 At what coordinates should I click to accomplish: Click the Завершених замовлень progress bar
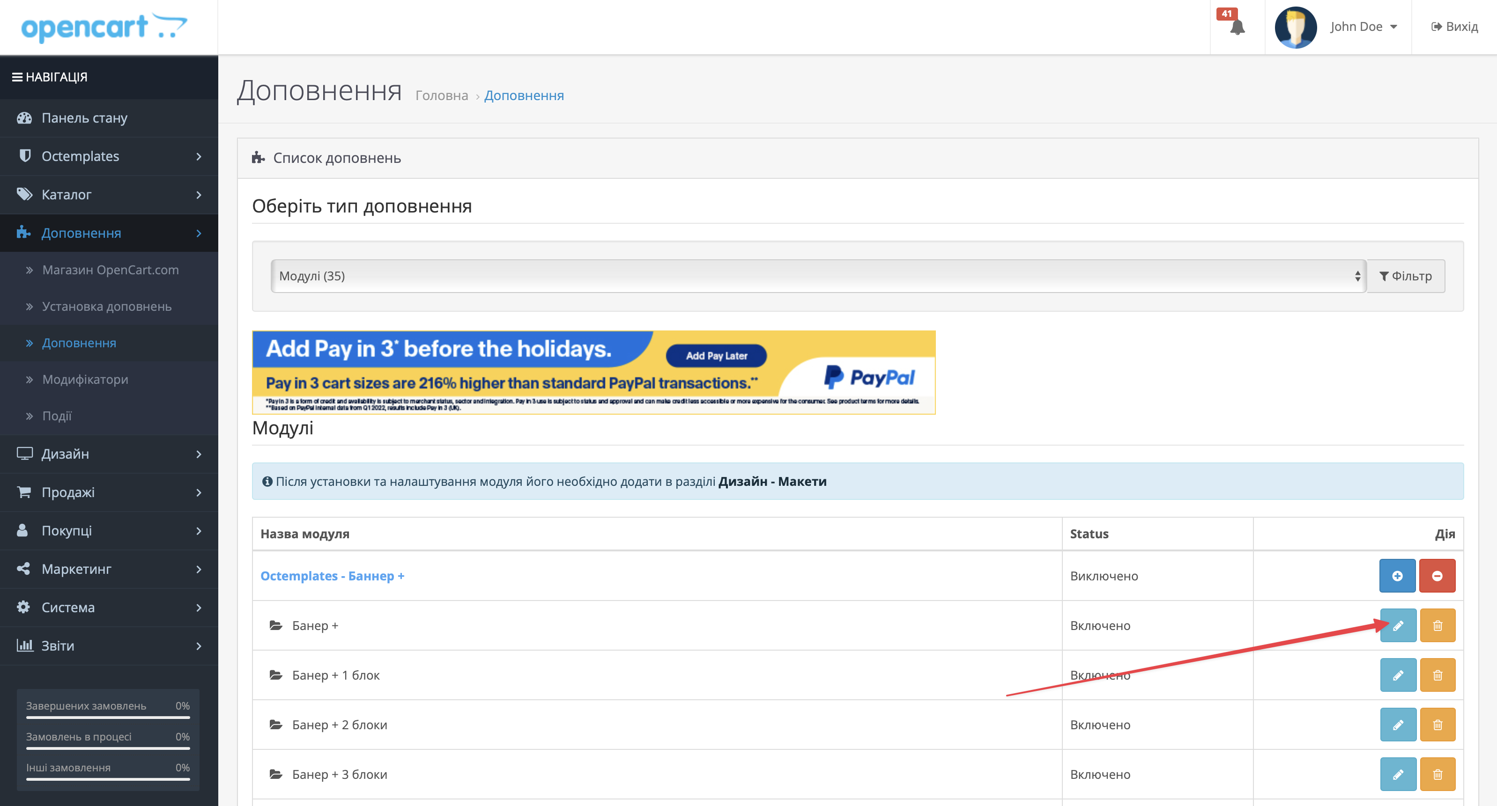(x=108, y=717)
